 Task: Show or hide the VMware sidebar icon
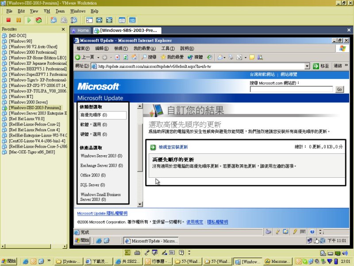[89, 20]
